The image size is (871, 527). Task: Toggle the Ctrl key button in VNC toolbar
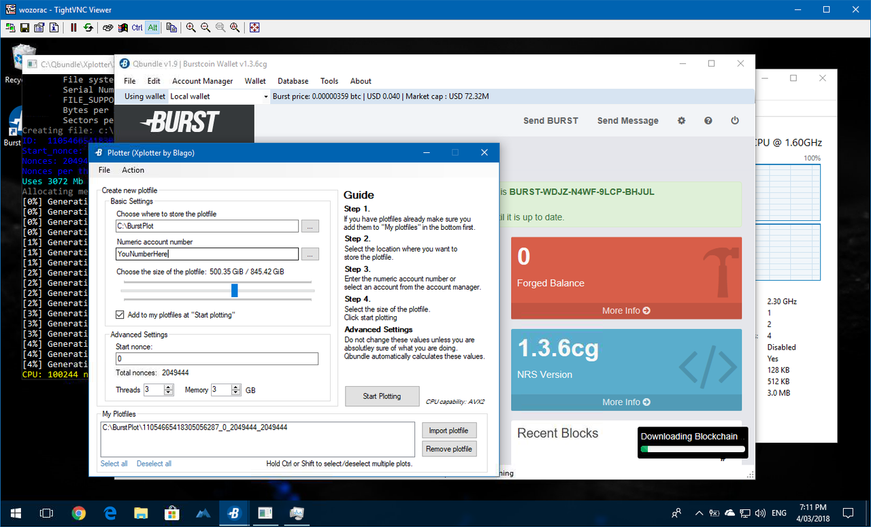137,28
